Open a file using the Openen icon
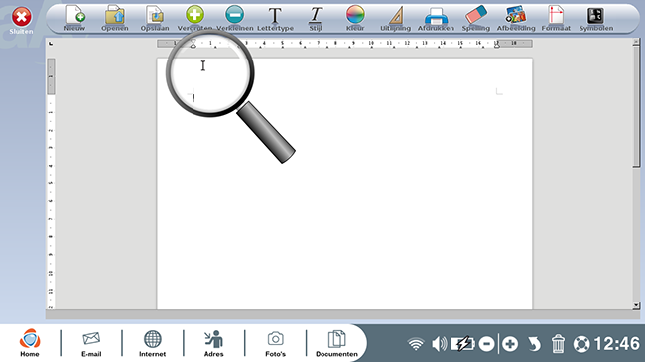 click(x=115, y=18)
